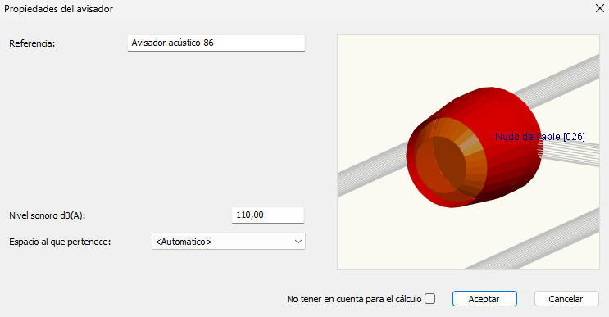Viewport: 609px width, 317px height.
Task: Dismiss dialog with the Cancelar button
Action: click(x=566, y=299)
